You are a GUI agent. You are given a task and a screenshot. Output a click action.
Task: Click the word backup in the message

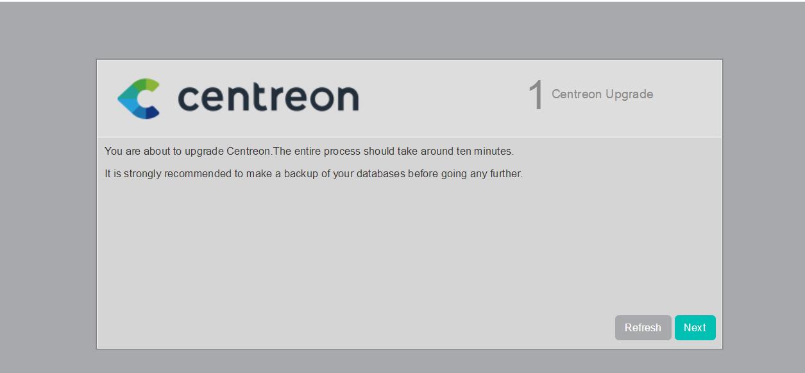[x=301, y=173]
